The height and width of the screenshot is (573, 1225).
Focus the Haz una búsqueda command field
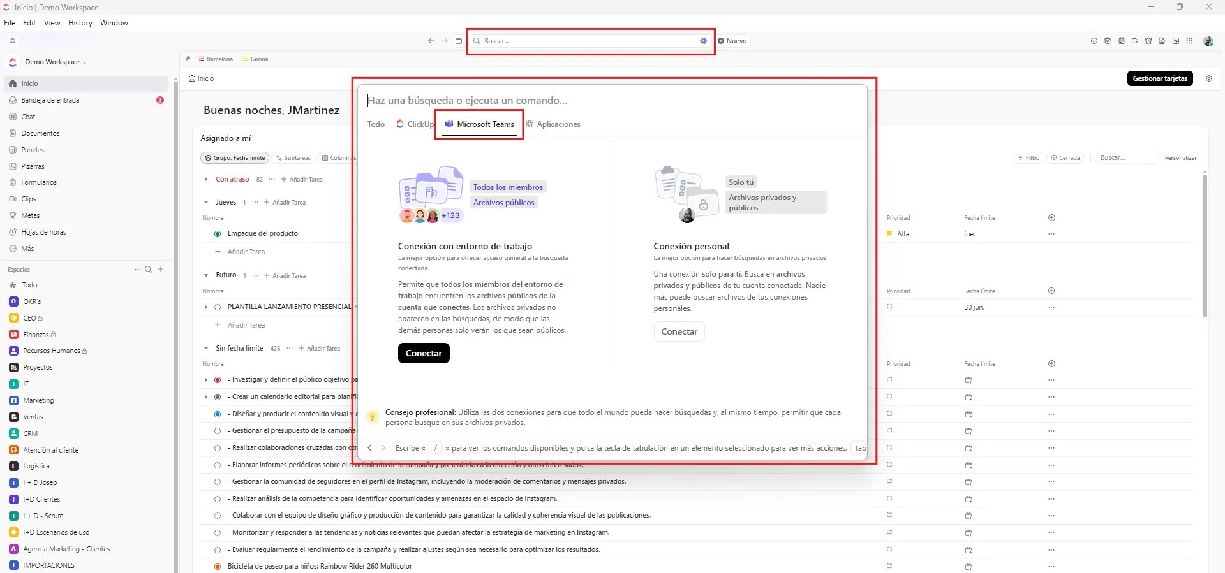coord(612,101)
